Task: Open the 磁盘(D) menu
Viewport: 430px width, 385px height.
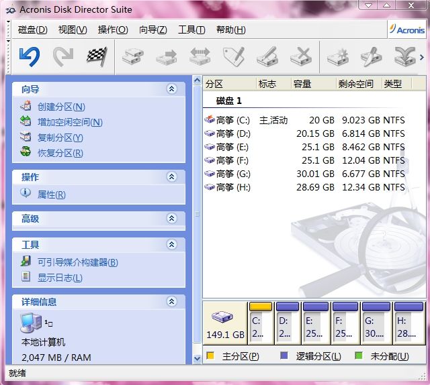Action: click(x=33, y=30)
